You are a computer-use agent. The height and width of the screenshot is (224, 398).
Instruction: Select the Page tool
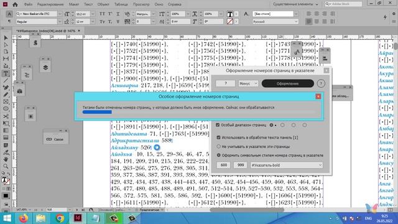[x=6, y=52]
